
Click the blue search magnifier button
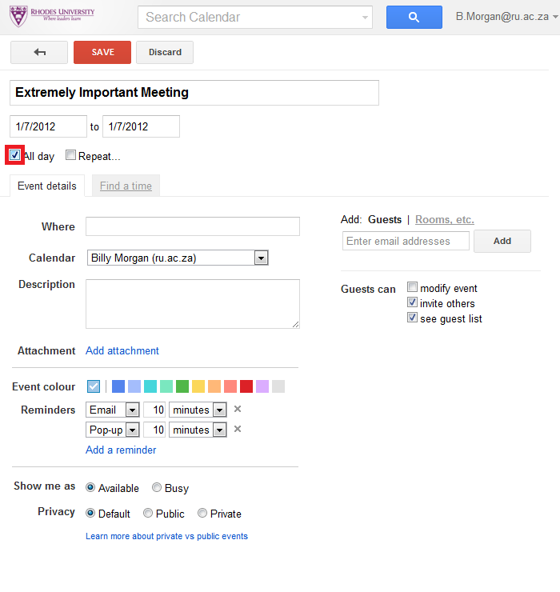click(414, 17)
